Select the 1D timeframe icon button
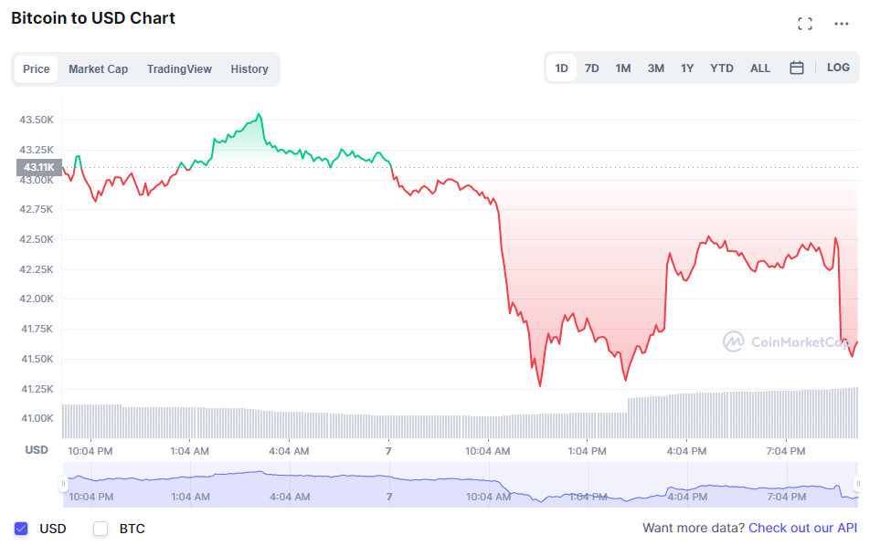Viewport: 880px width, 556px height. 561,67
